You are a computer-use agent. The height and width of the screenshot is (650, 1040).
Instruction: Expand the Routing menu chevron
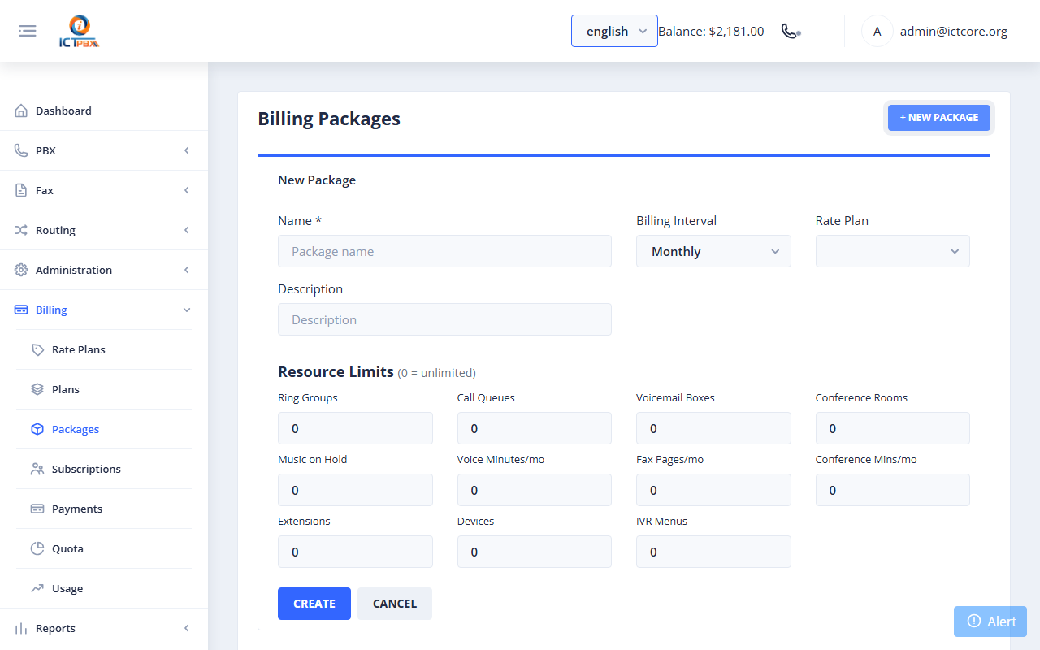[x=187, y=230]
